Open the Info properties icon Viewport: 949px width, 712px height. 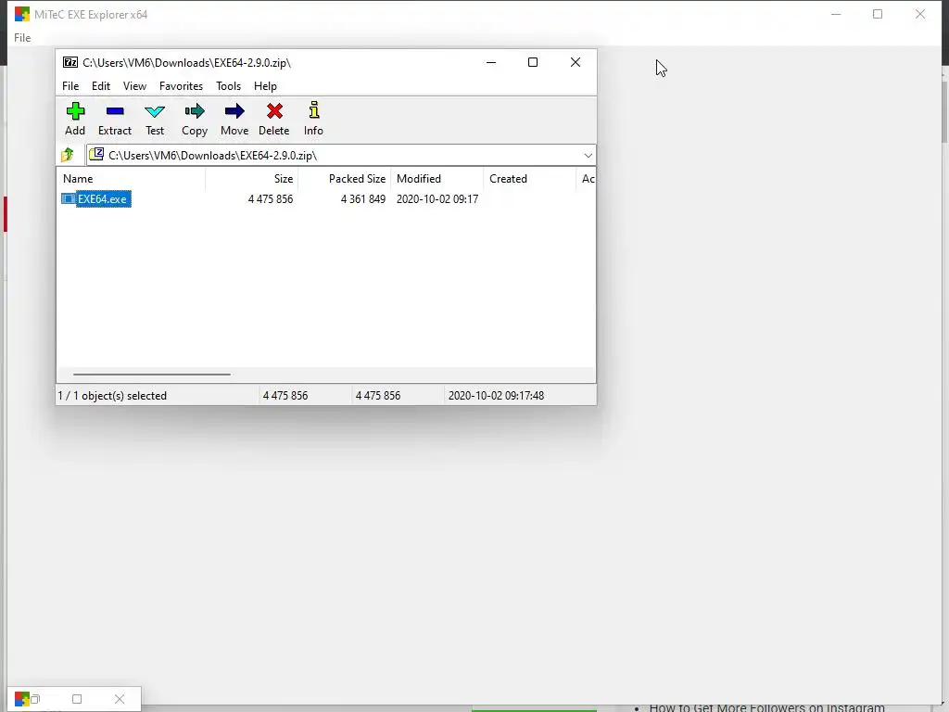click(313, 120)
